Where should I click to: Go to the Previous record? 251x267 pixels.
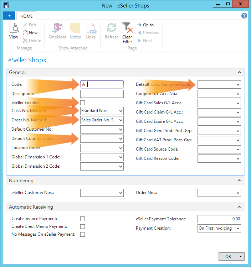click(x=148, y=33)
